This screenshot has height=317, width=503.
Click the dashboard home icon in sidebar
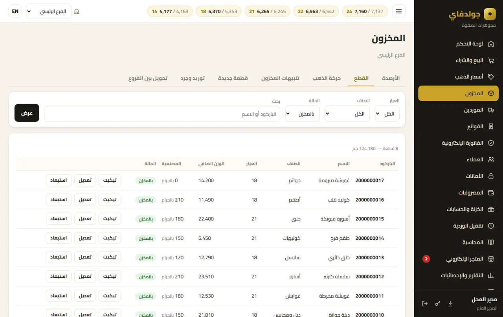click(491, 44)
